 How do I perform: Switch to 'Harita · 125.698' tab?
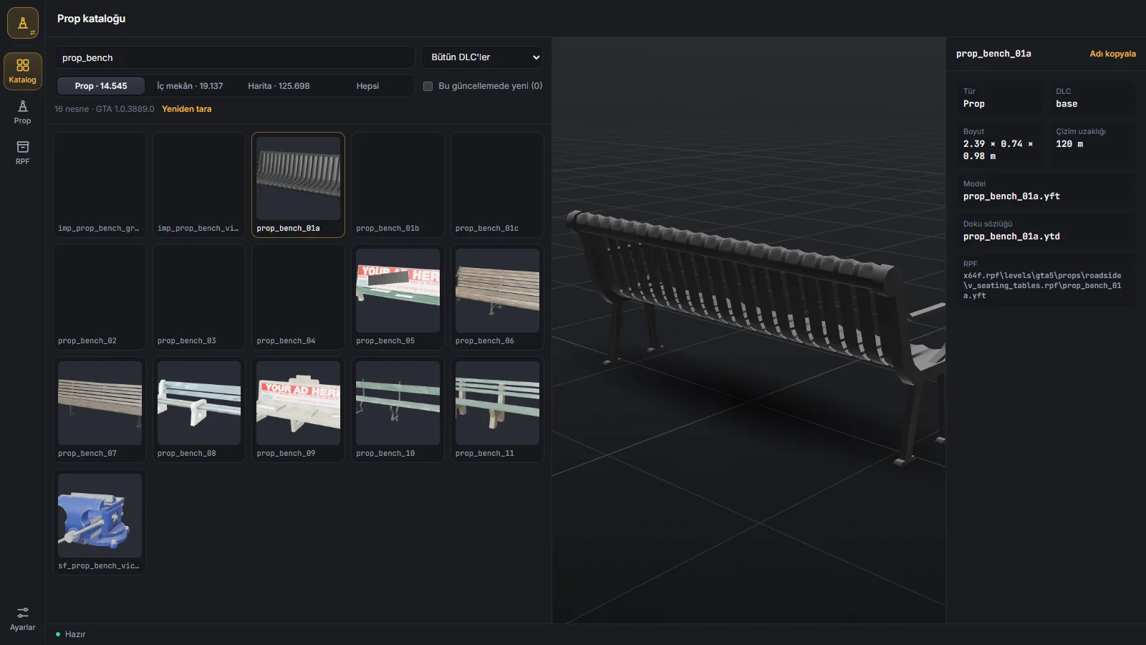pos(279,86)
